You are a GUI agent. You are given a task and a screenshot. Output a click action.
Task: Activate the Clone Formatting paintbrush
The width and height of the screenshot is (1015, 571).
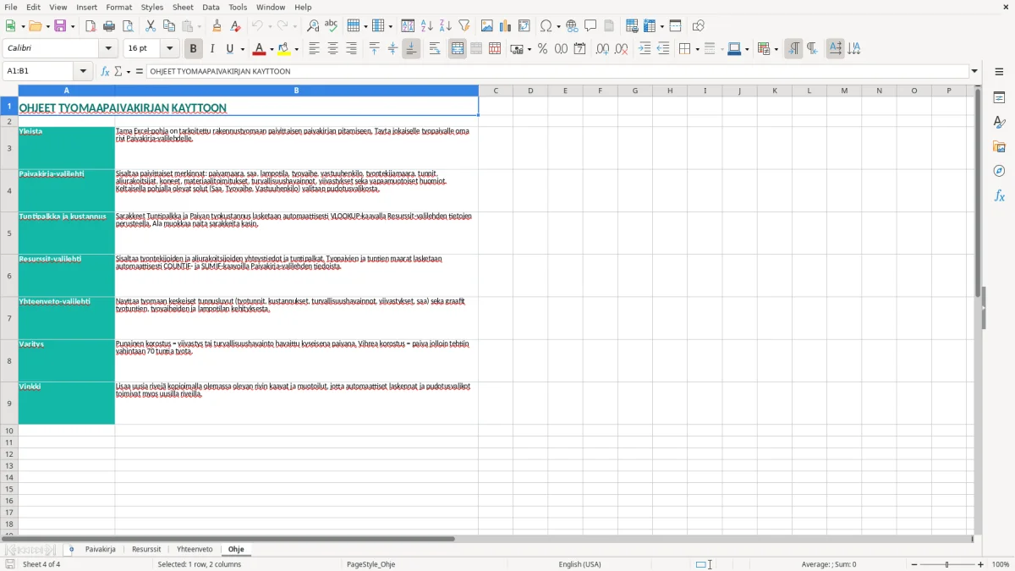pyautogui.click(x=217, y=26)
